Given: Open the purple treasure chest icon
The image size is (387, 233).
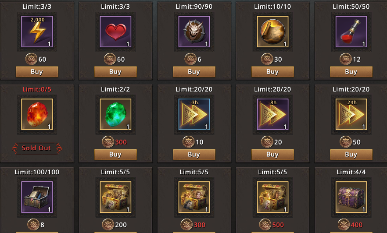Looking at the screenshot, I should point(351,197).
